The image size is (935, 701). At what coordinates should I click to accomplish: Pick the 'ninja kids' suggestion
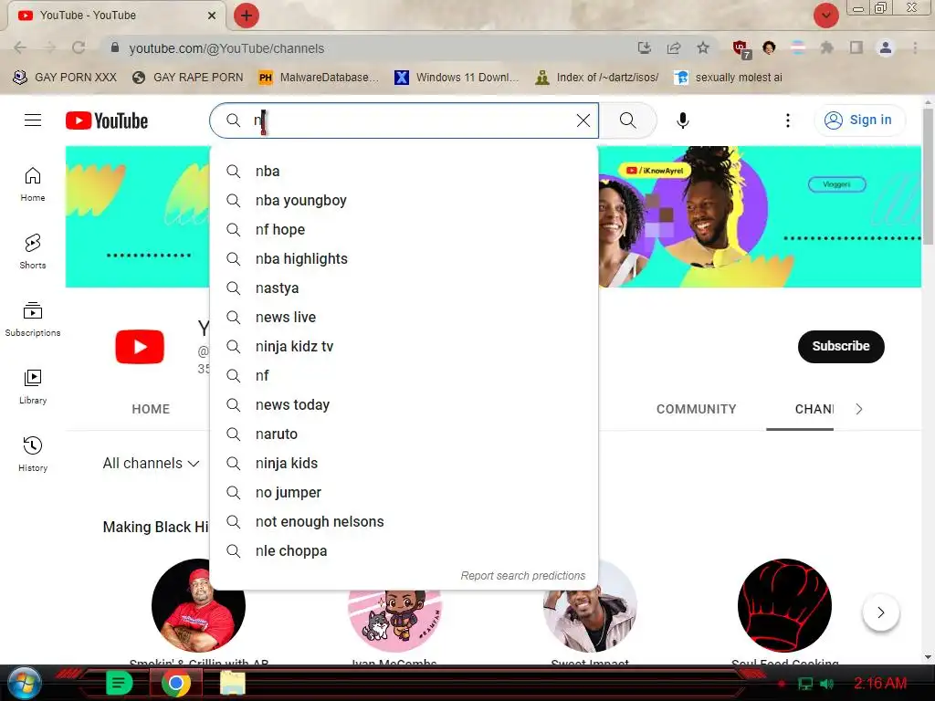click(404, 463)
